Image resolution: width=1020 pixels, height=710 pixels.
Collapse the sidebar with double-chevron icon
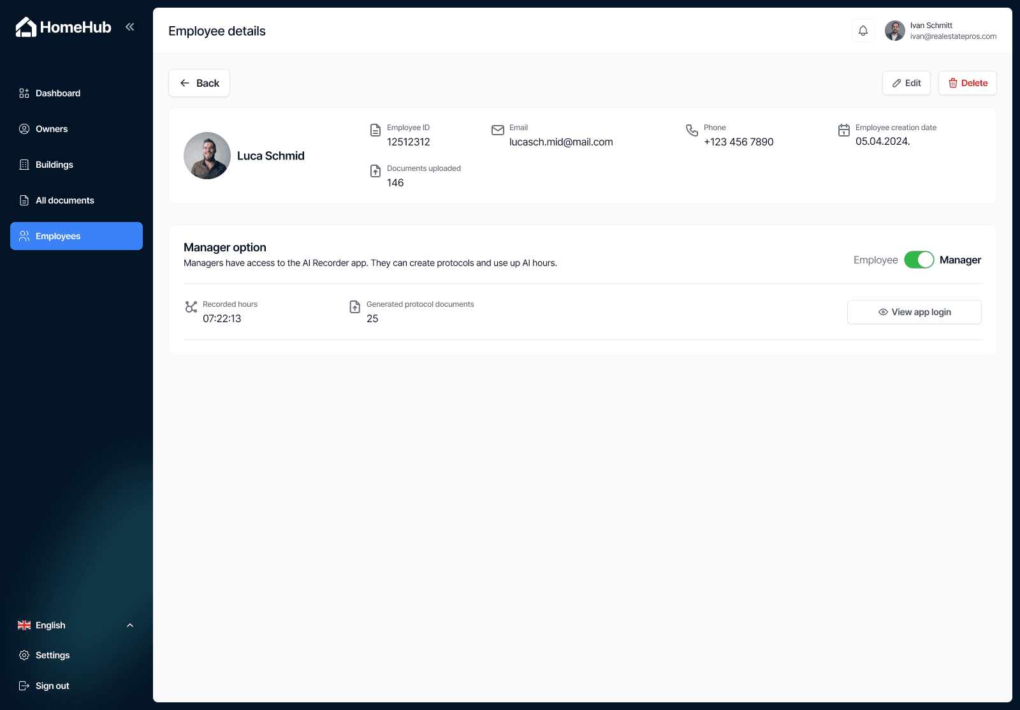pos(130,27)
